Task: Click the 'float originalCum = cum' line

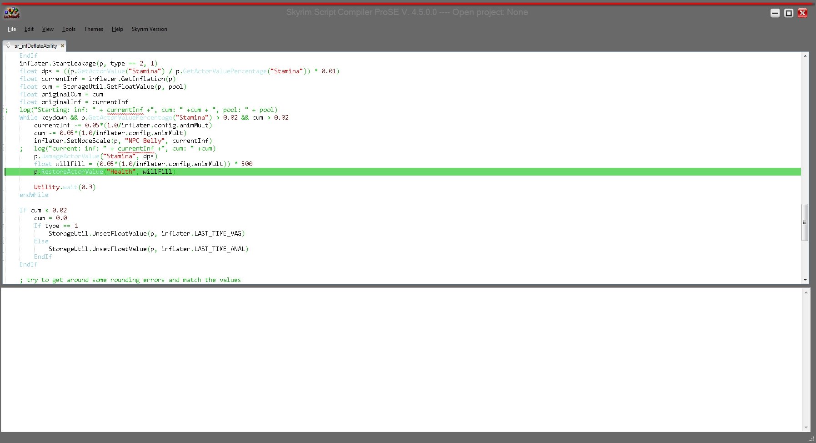Action: coord(61,94)
